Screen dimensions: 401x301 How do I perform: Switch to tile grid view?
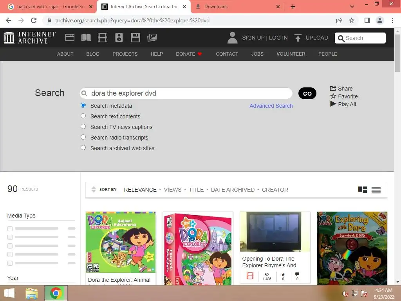click(362, 190)
